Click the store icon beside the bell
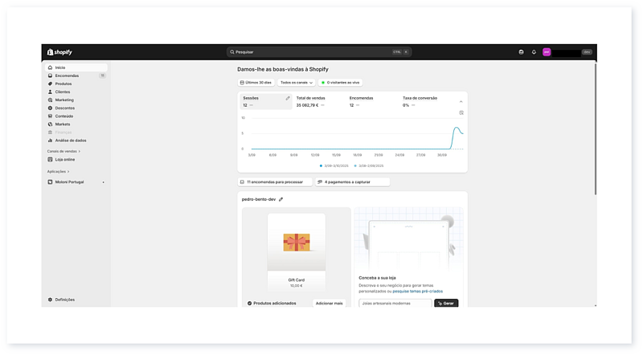 521,52
